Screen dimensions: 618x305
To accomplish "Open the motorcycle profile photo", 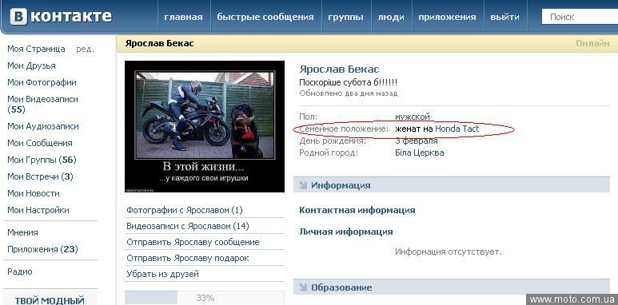I will tap(205, 126).
